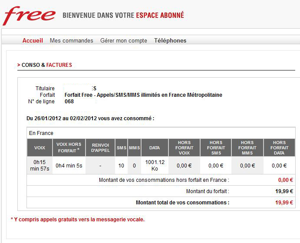
Task: Select the Montant du forfait amount
Action: coord(285,191)
